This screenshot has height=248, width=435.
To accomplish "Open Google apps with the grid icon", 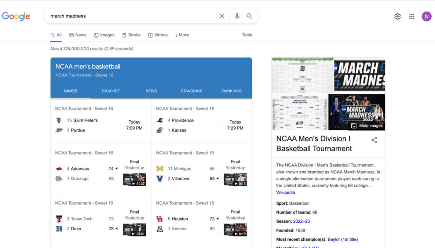I will click(412, 16).
